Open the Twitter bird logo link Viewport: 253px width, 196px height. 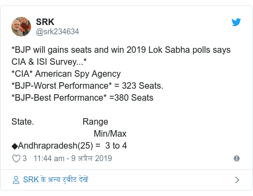pos(236,22)
